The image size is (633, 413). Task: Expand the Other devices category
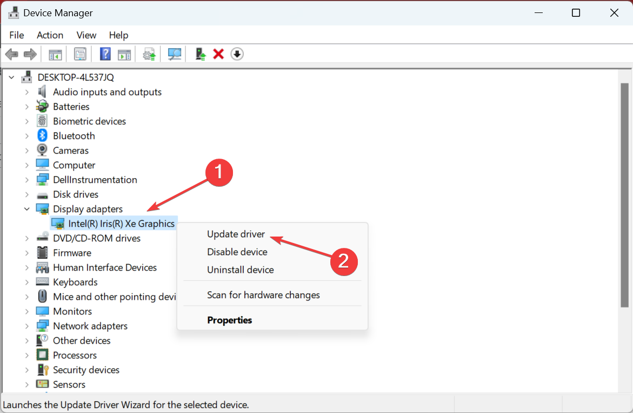click(27, 340)
